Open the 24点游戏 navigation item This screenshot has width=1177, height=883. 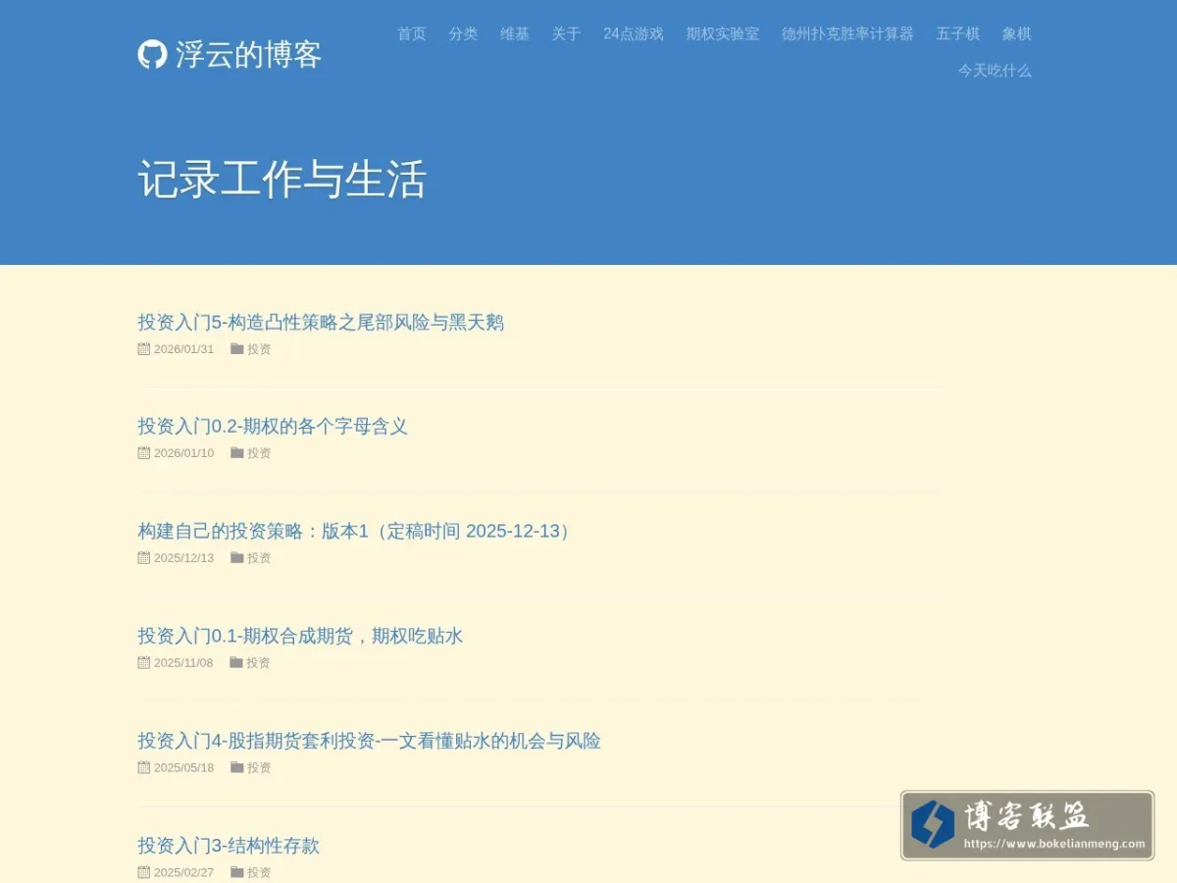(634, 33)
